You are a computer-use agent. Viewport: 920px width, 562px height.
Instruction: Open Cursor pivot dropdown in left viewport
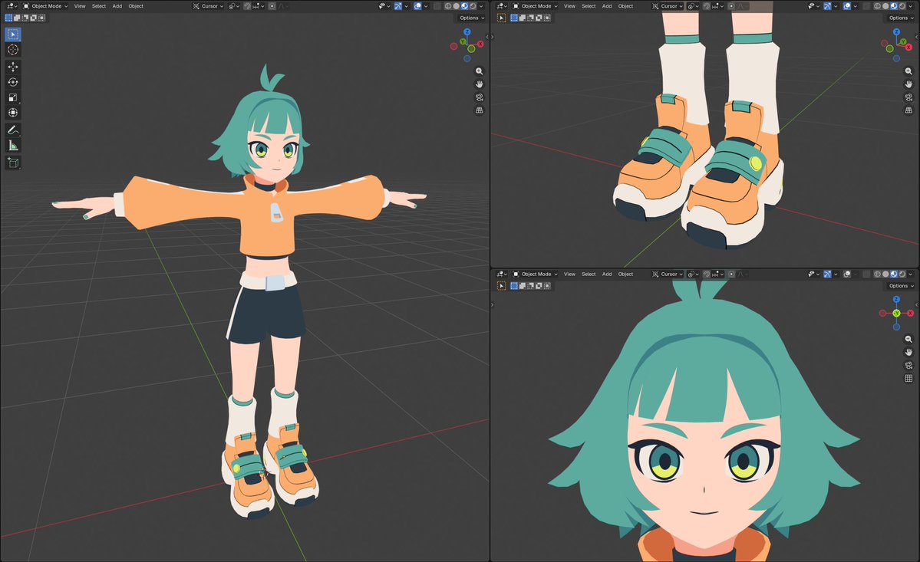click(x=208, y=6)
